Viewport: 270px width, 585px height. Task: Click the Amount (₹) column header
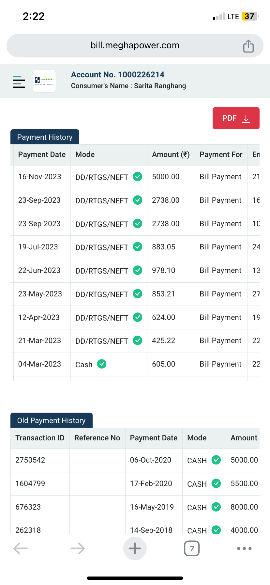pyautogui.click(x=171, y=155)
